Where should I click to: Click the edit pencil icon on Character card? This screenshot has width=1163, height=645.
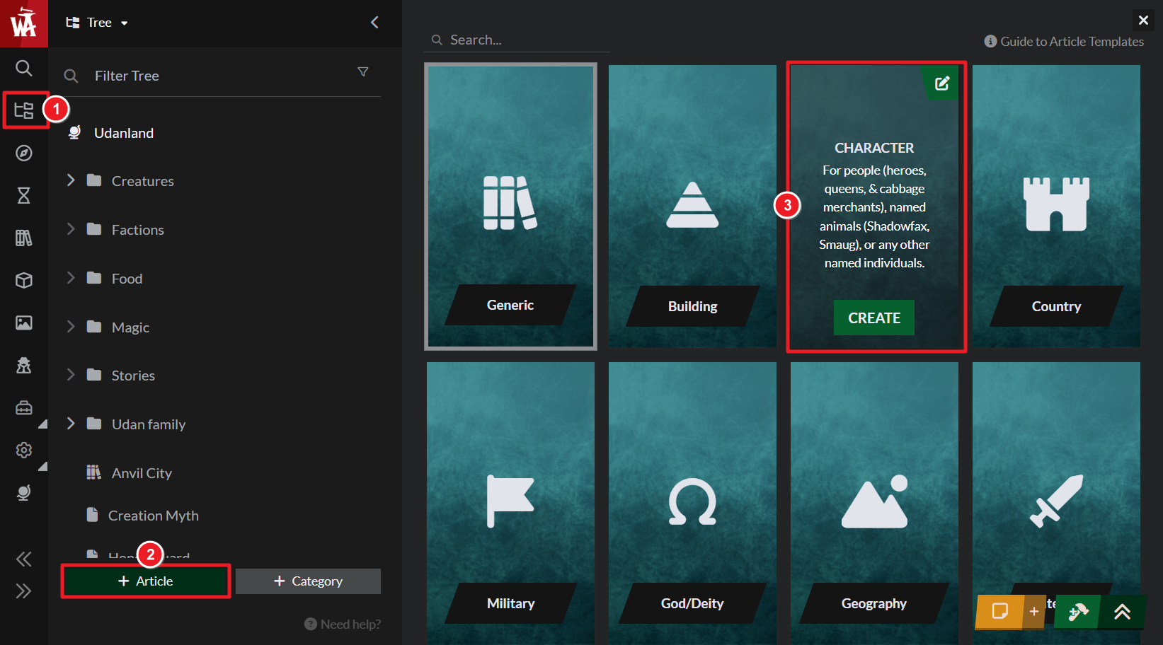pos(942,83)
